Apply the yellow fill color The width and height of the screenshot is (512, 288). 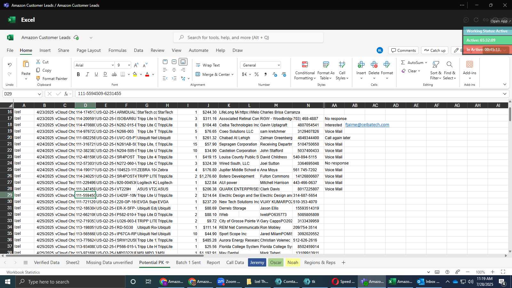pyautogui.click(x=135, y=74)
